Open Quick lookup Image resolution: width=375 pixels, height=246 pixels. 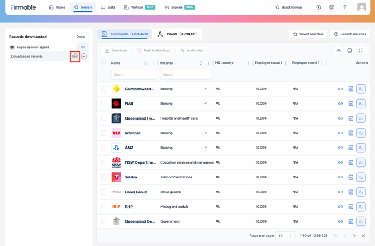pos(289,7)
